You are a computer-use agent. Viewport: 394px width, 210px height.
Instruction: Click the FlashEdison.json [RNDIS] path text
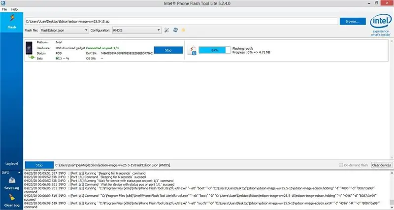click(x=113, y=165)
